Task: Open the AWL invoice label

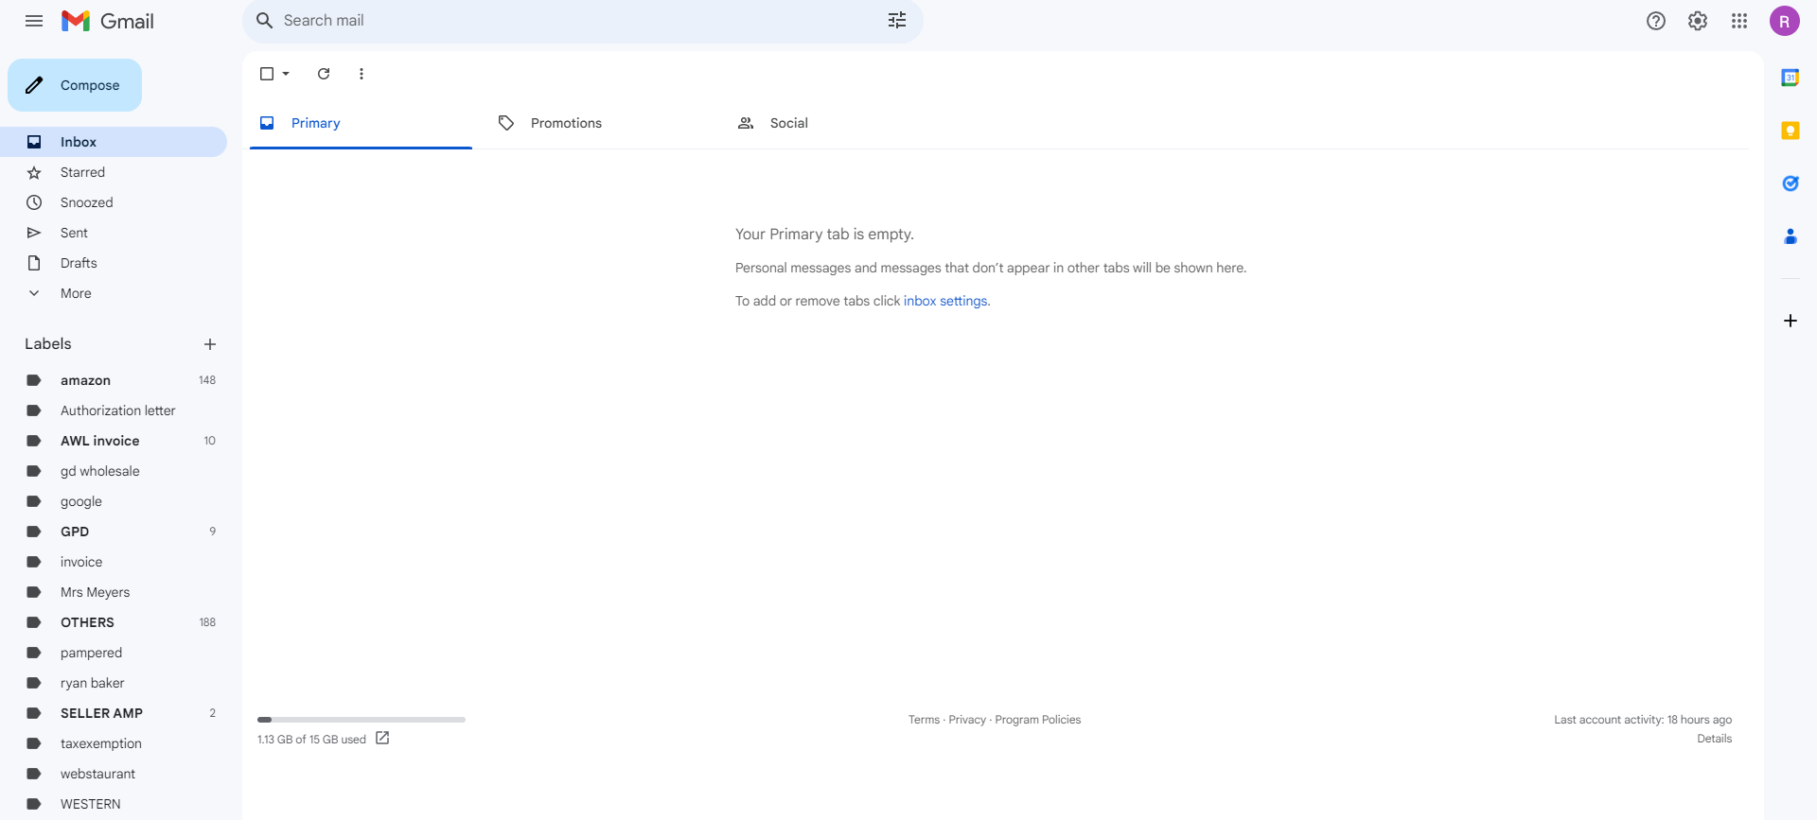Action: coord(114,441)
